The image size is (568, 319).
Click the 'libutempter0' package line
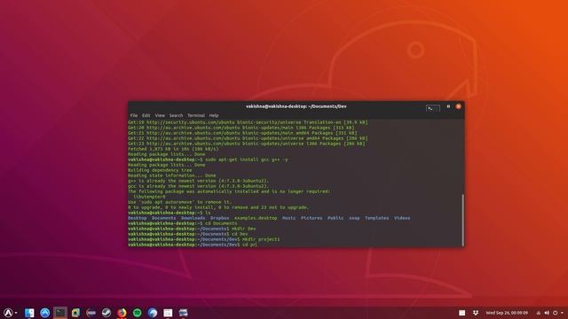point(149,197)
